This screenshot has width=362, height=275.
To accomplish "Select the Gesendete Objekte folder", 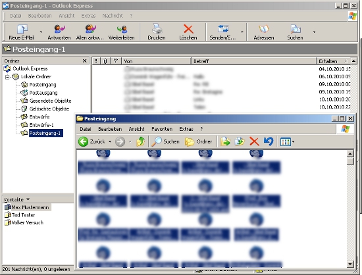I will pyautogui.click(x=50, y=101).
